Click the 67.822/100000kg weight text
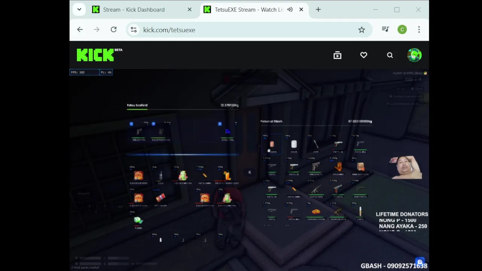This screenshot has width=482, height=271. click(x=360, y=121)
